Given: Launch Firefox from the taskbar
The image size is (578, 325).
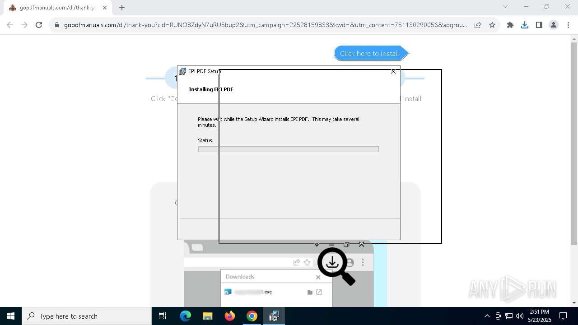Looking at the screenshot, I should tap(230, 316).
